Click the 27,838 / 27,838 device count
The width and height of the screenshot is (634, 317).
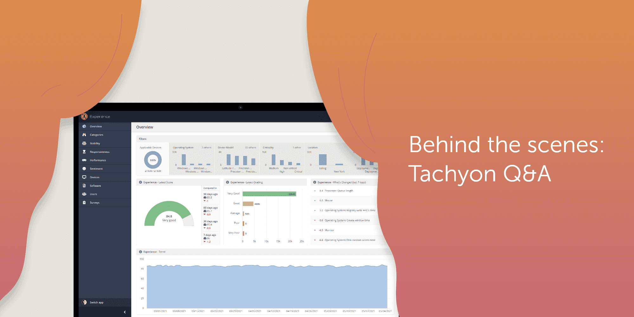[x=153, y=171]
